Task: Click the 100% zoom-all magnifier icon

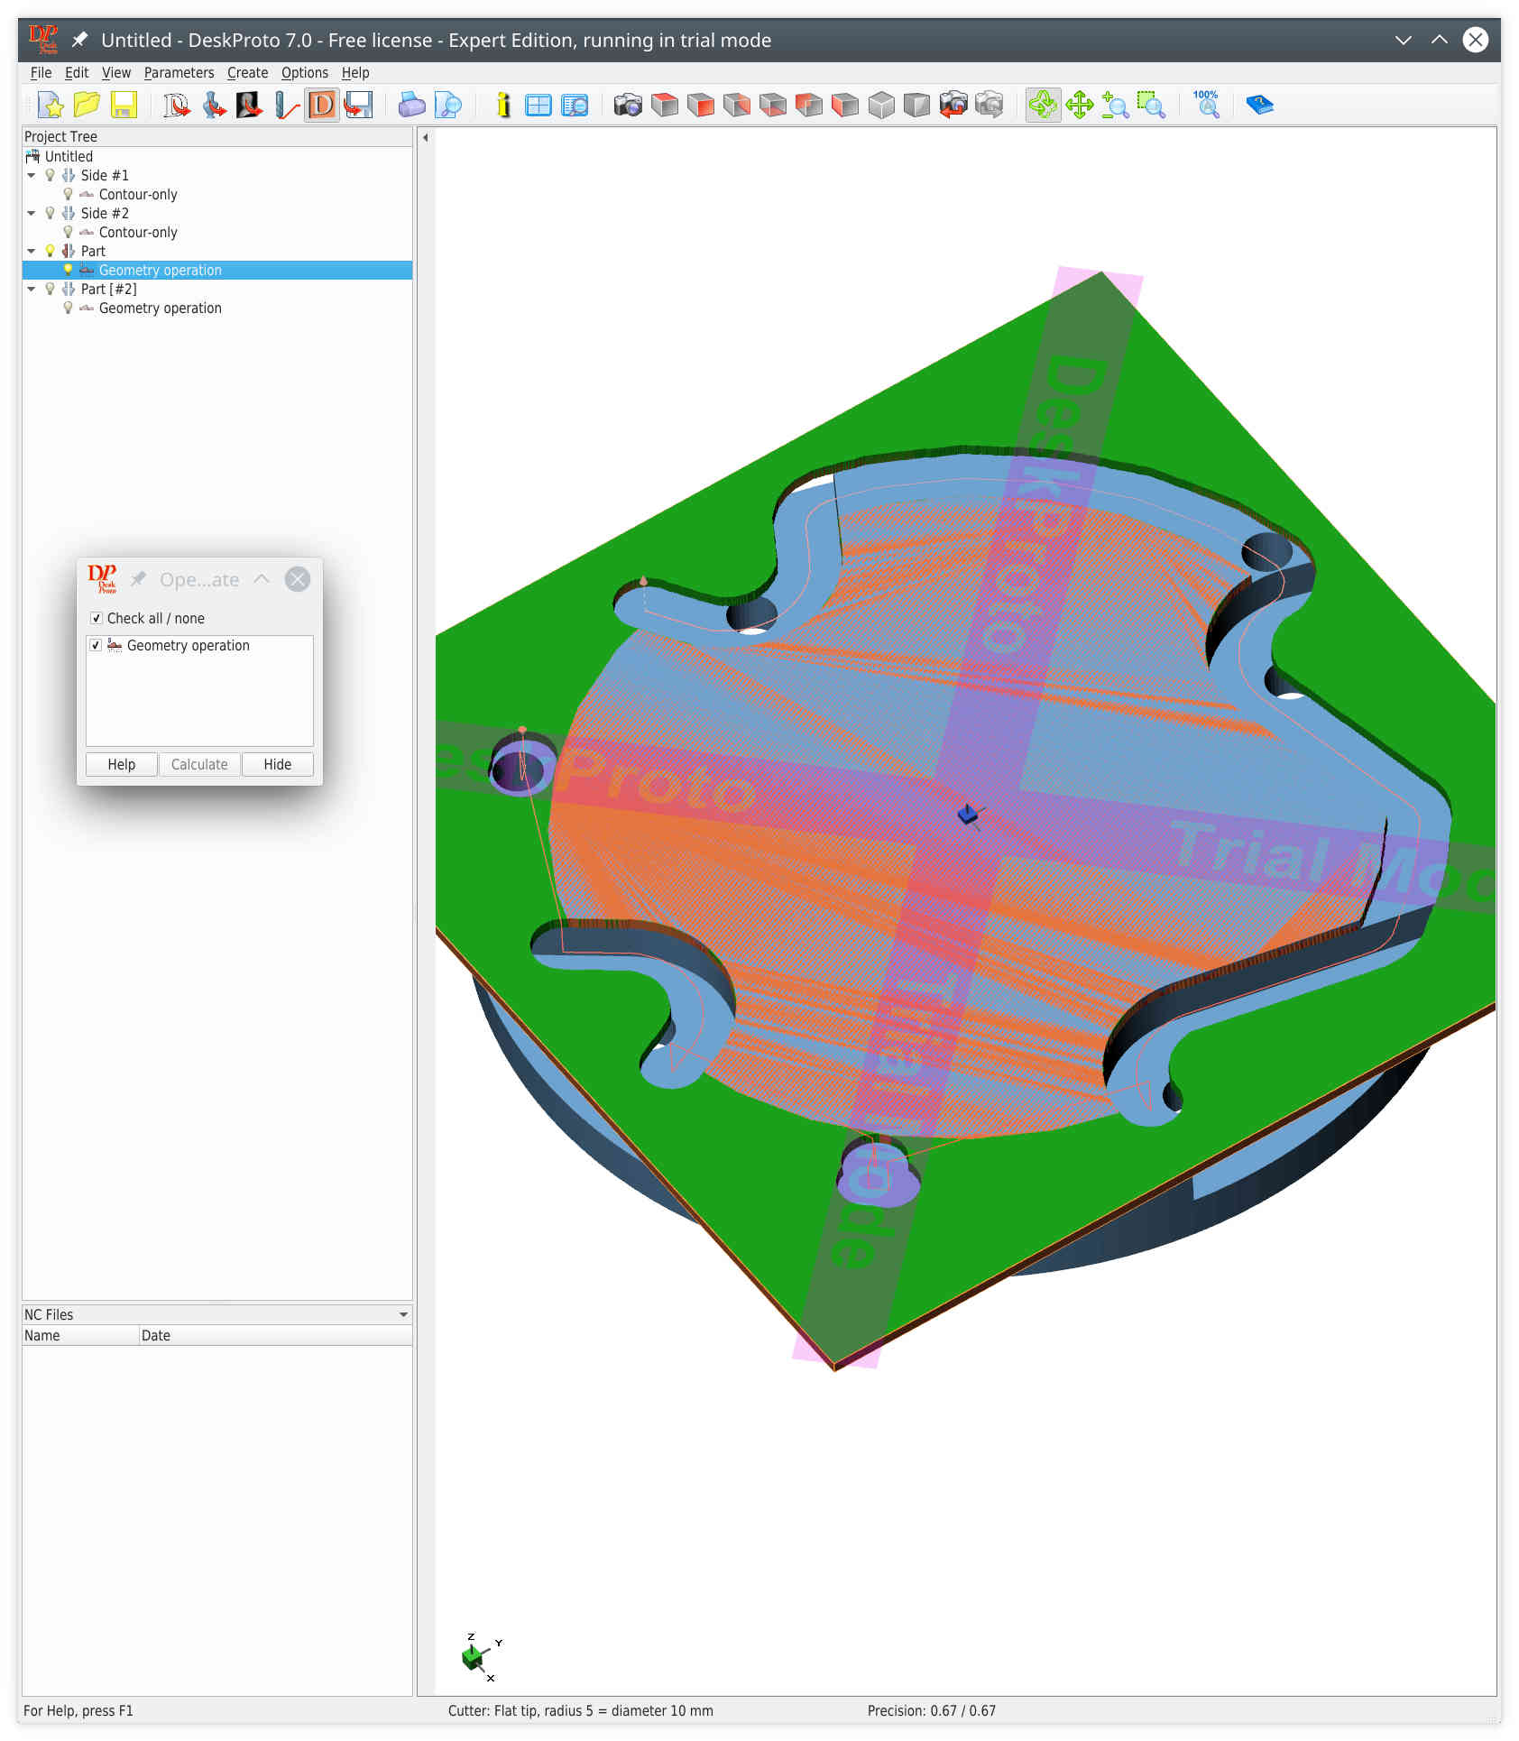Action: pos(1206,106)
